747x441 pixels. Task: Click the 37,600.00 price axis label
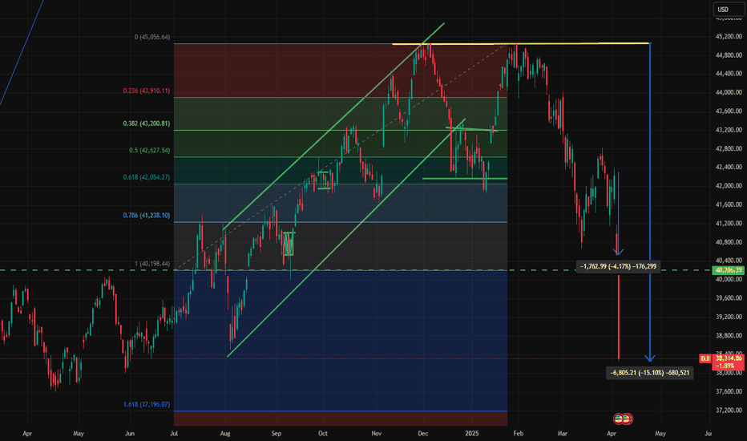729,391
